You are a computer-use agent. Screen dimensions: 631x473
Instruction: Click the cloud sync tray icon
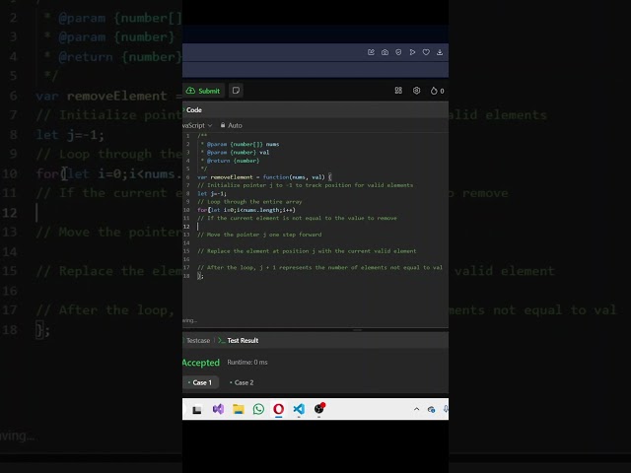[x=431, y=410]
